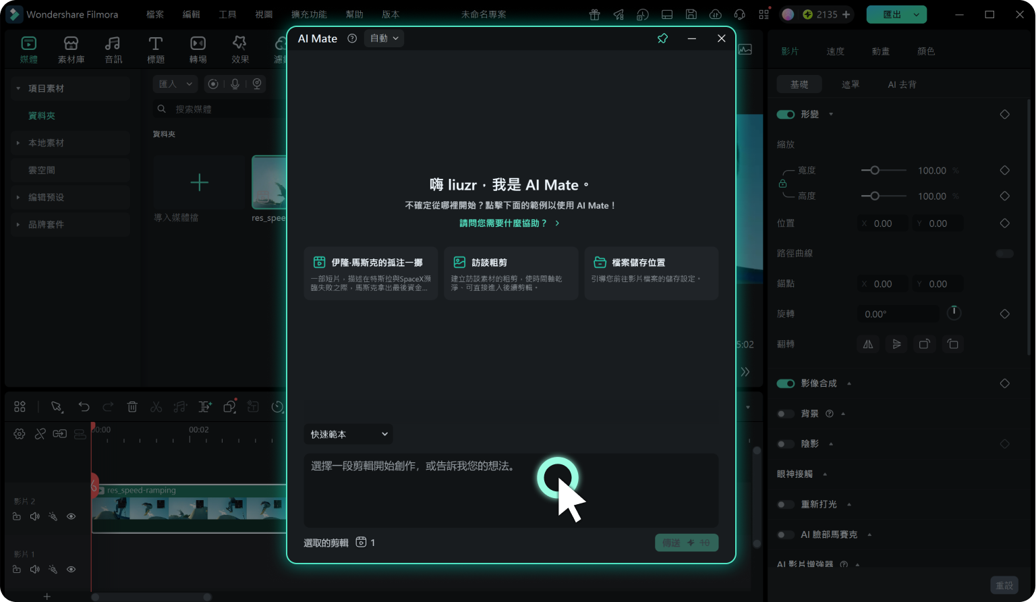
Task: Click the gift icon in title bar
Action: [594, 14]
